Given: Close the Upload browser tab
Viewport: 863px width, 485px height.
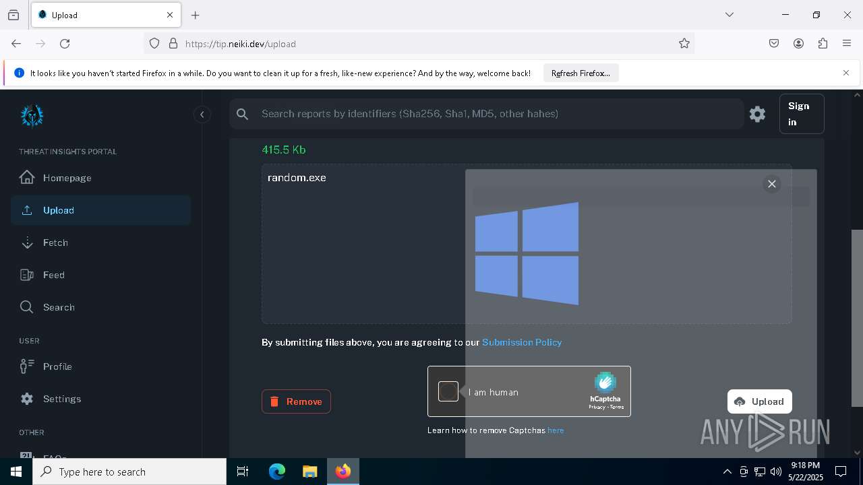Looking at the screenshot, I should tap(170, 15).
